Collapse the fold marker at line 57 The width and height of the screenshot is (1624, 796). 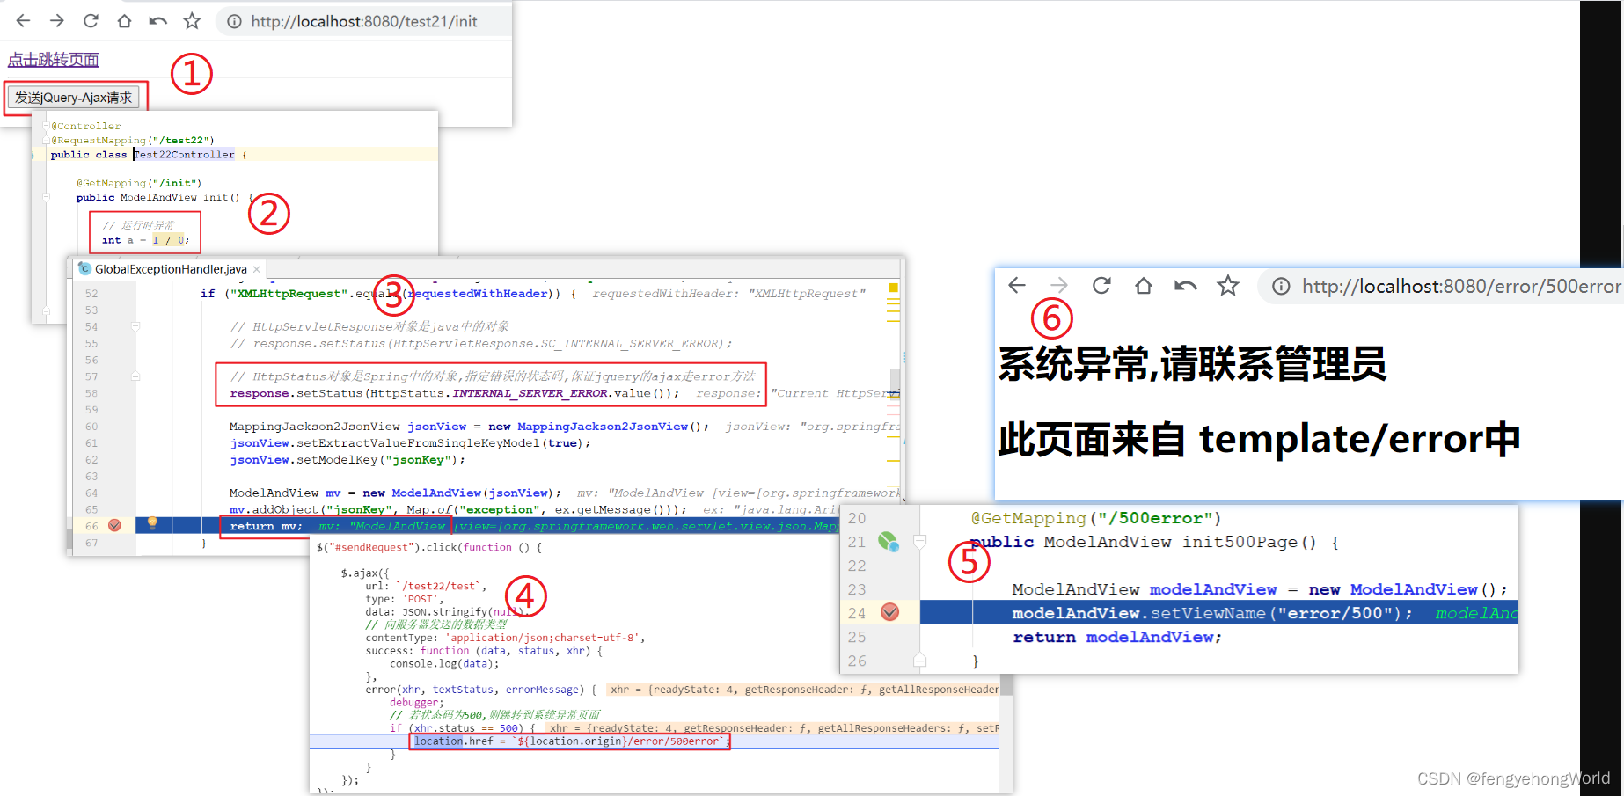pos(135,376)
